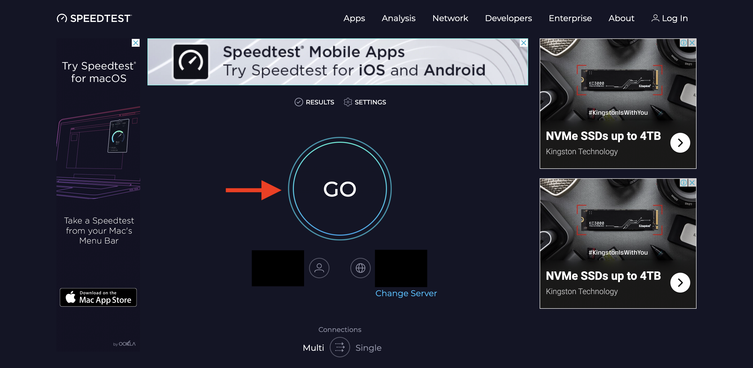This screenshot has height=368, width=753.
Task: Close the Speedtest Mobile Apps banner ad
Action: (x=523, y=43)
